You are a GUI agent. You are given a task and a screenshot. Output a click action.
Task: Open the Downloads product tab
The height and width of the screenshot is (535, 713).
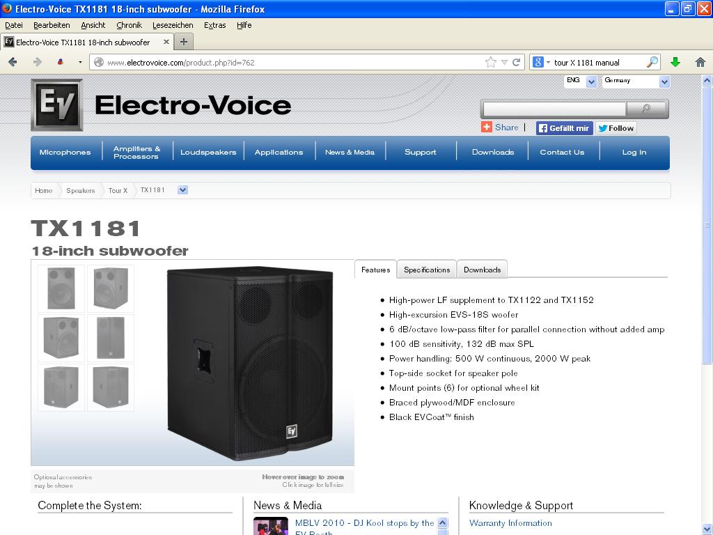pyautogui.click(x=482, y=270)
